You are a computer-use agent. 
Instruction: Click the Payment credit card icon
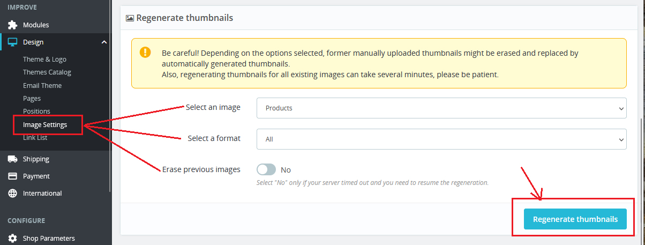[x=12, y=176]
